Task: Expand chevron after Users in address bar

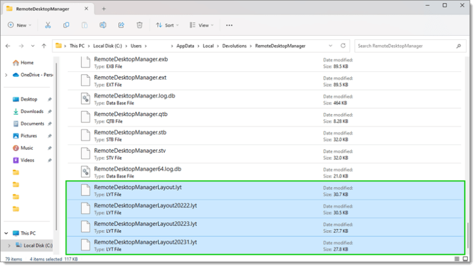Action: [146, 46]
